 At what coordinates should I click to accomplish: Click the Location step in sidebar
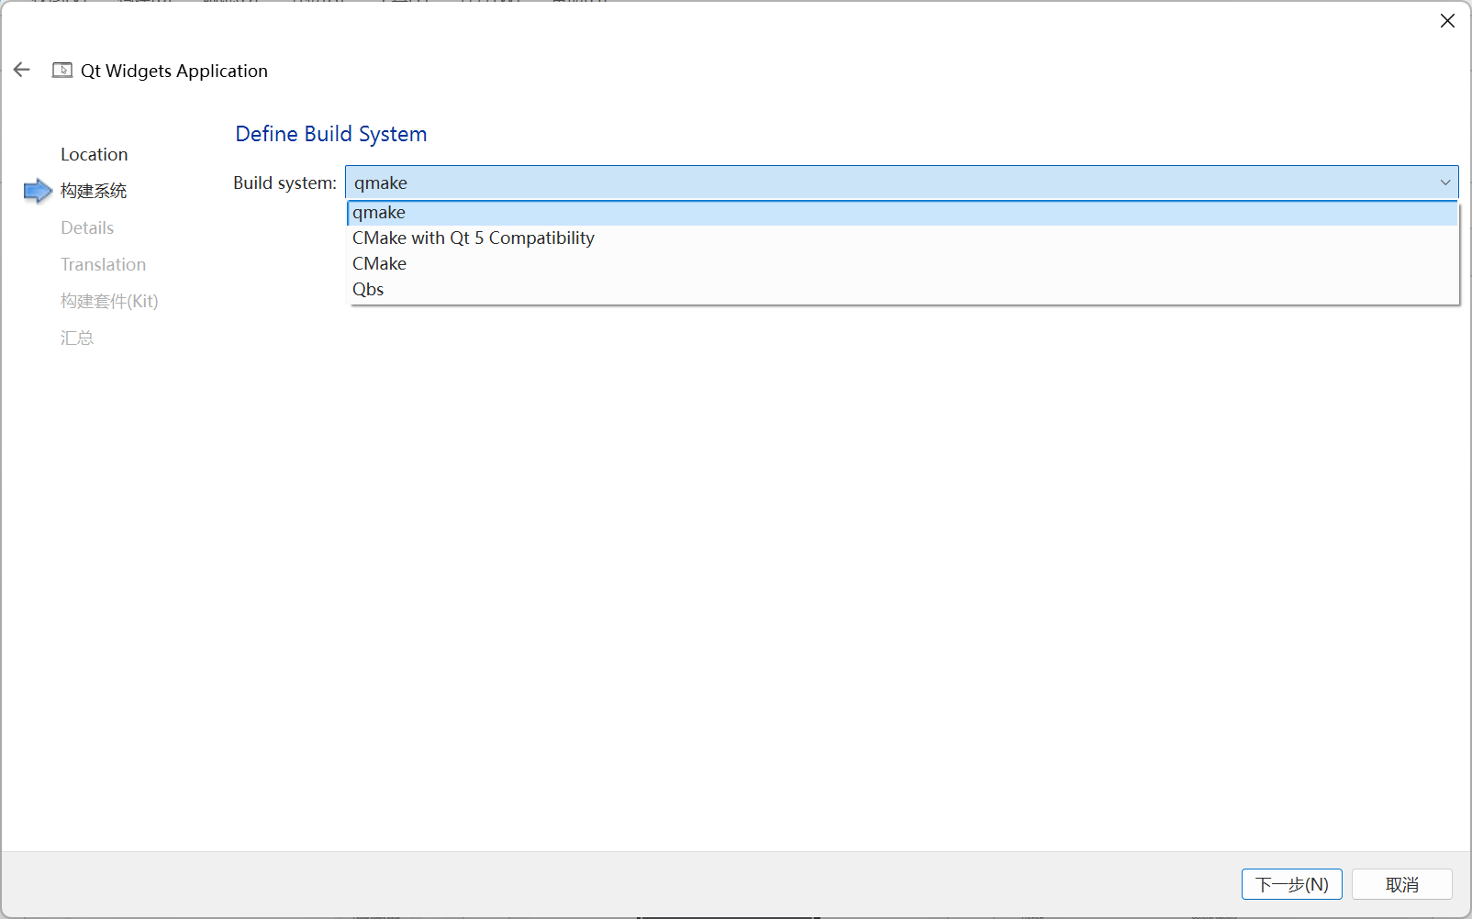[x=95, y=154]
